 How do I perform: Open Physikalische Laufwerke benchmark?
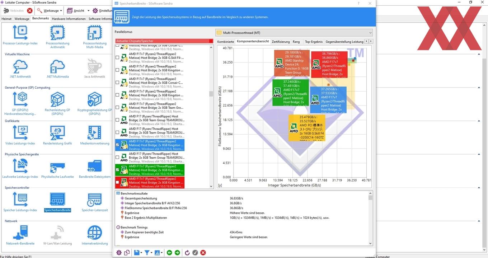click(57, 169)
